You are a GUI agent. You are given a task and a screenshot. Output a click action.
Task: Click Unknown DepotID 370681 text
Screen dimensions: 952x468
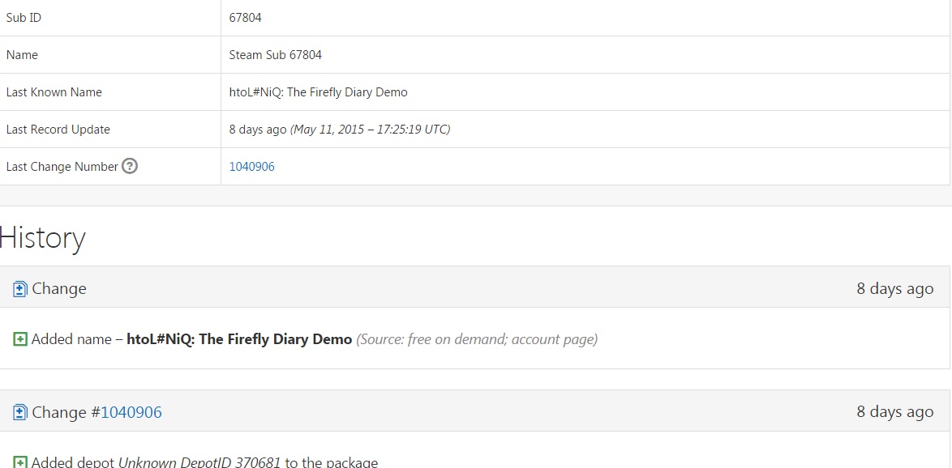[199, 462]
